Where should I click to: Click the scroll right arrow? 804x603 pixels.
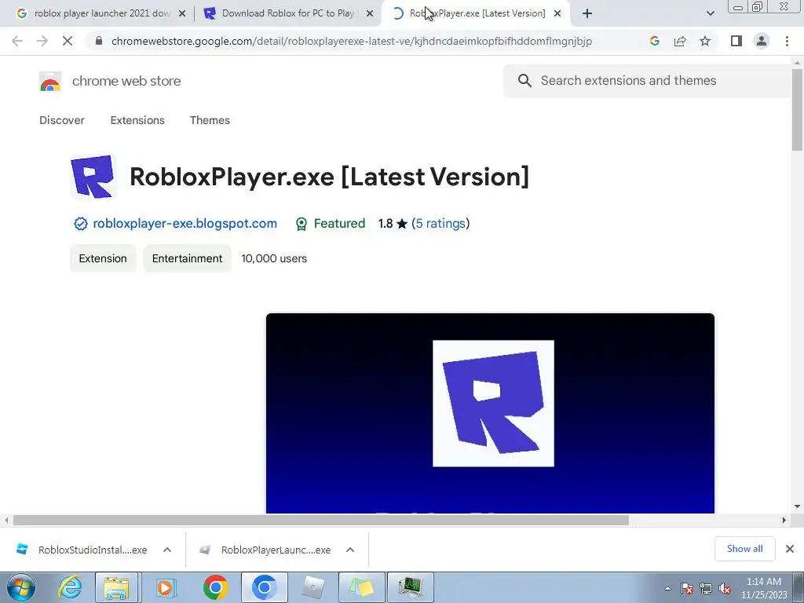point(784,520)
